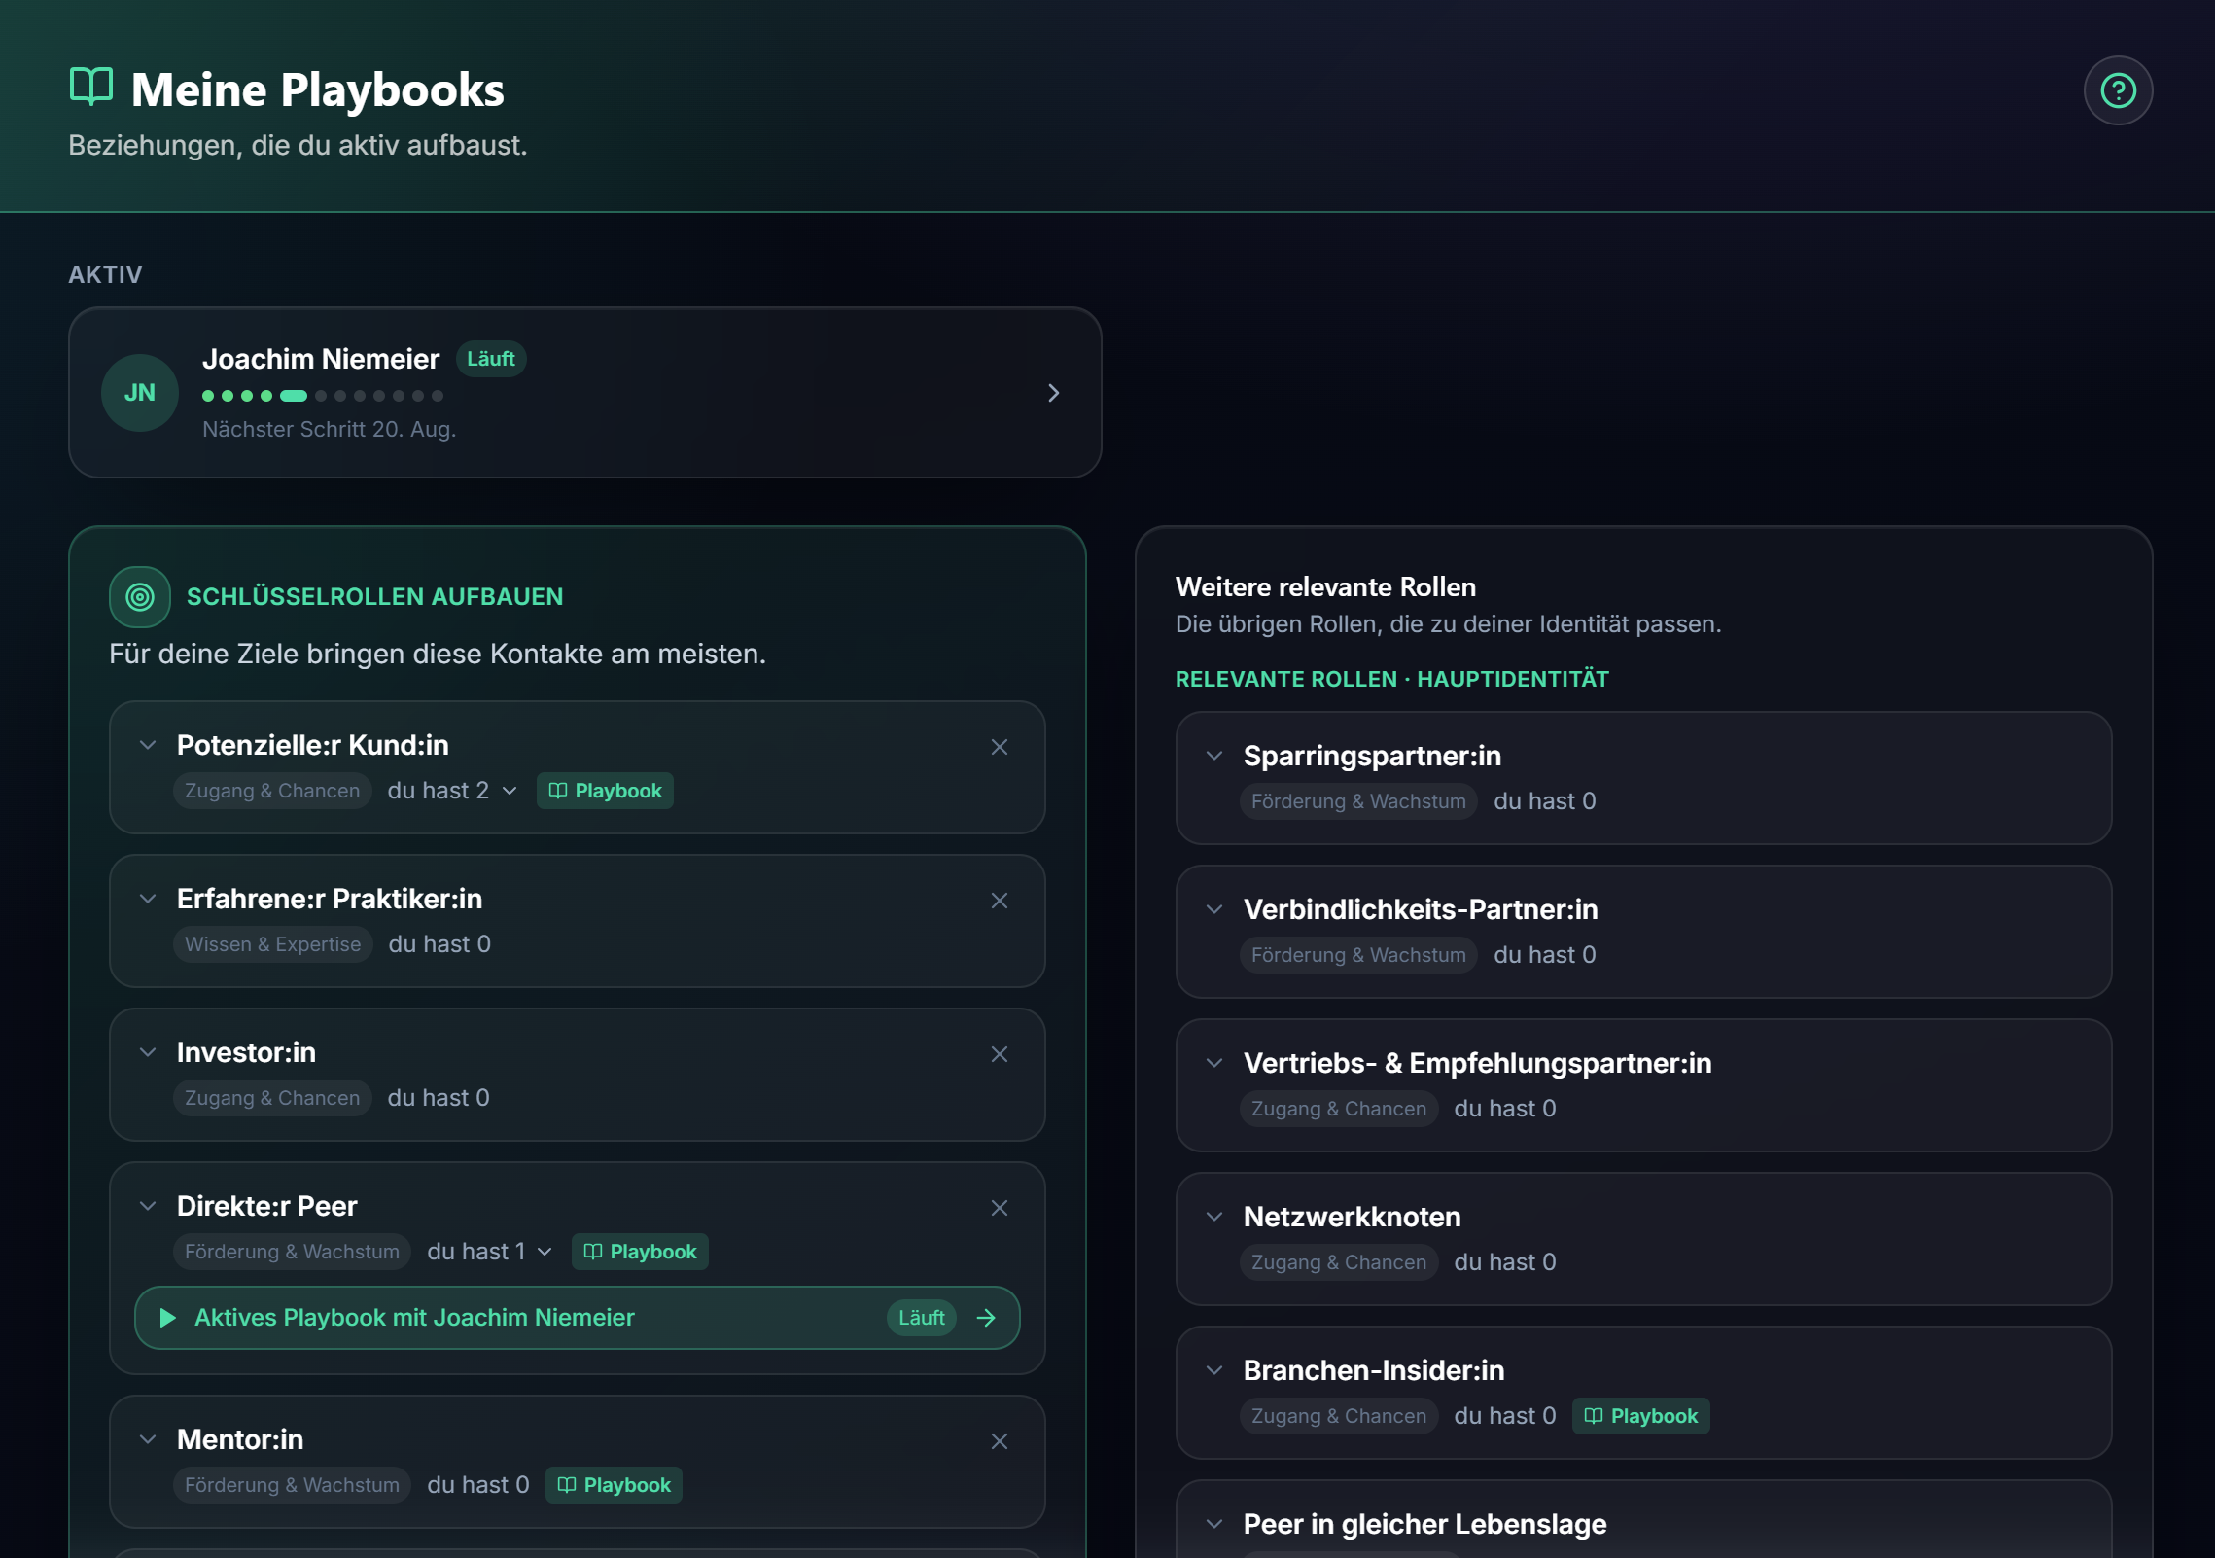
Task: Remove the Investor:in role
Action: (x=999, y=1054)
